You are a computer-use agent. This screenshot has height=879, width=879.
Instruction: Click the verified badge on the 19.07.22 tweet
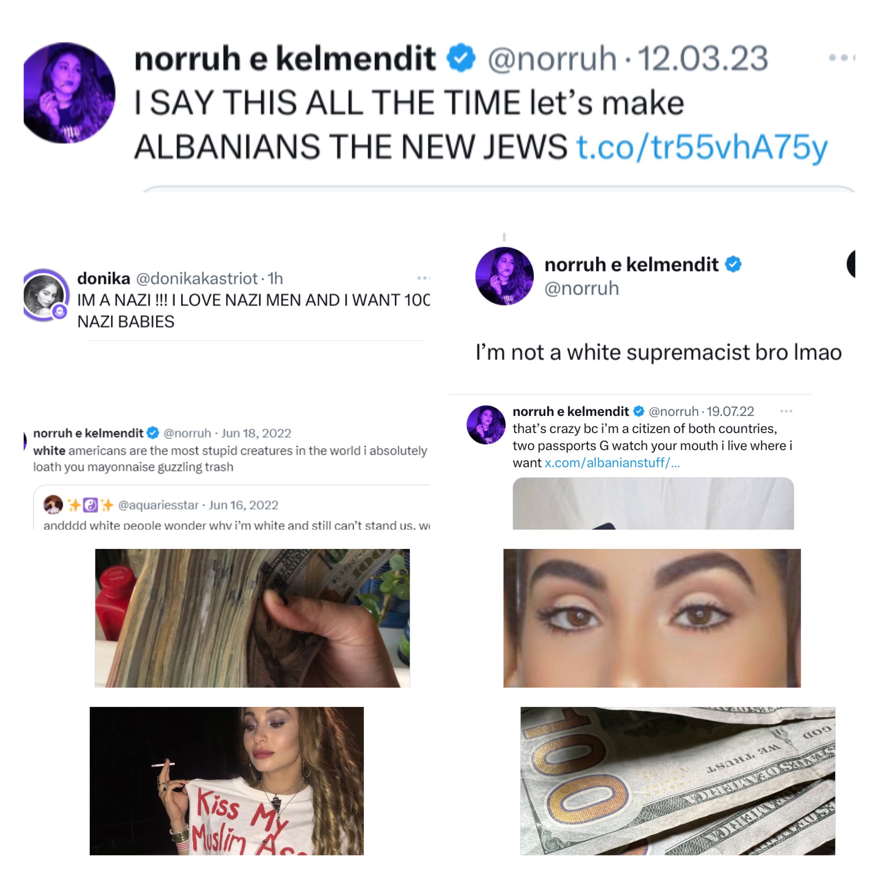pos(639,411)
